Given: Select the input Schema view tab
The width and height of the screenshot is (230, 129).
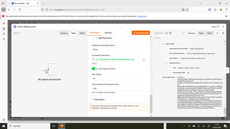Looking at the screenshot, I should click(64, 33).
